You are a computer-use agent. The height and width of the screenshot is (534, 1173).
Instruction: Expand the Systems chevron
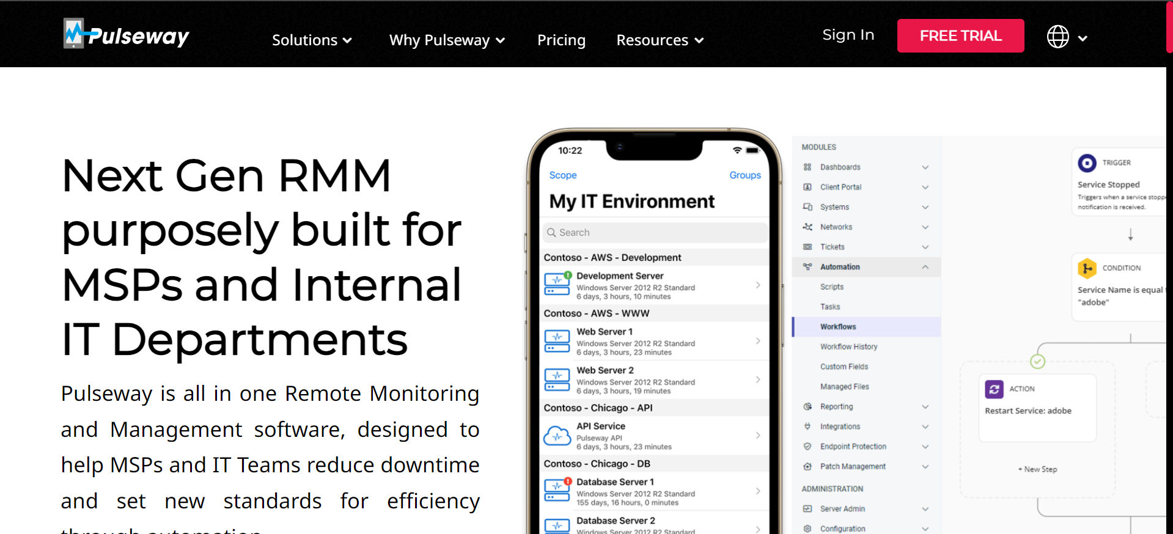[x=925, y=207]
